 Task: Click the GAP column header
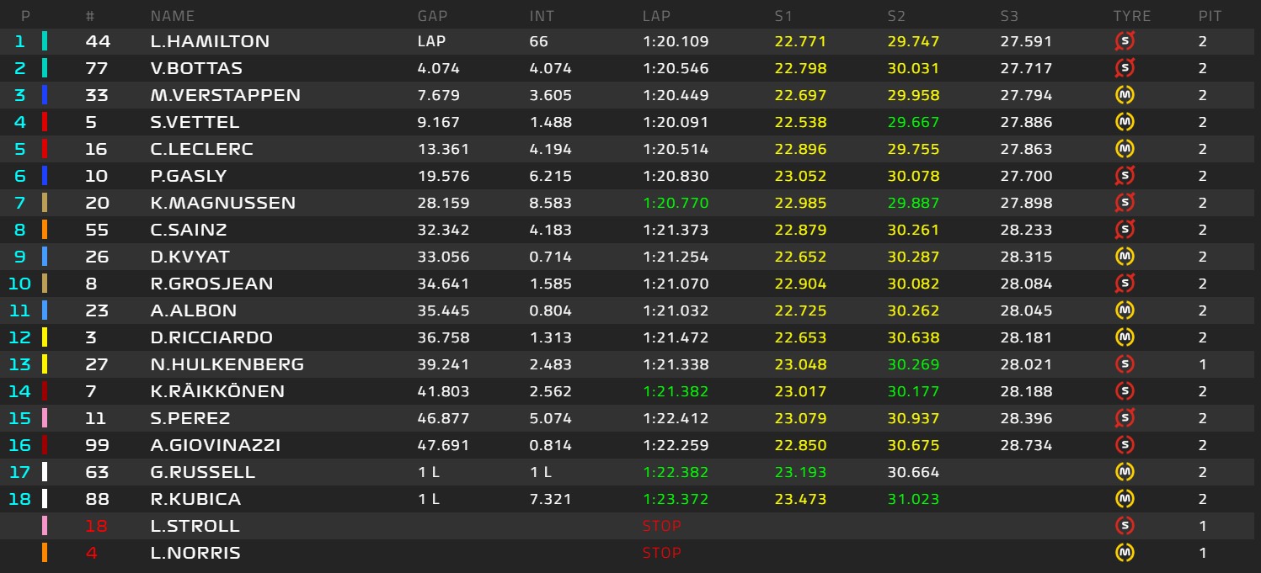431,16
